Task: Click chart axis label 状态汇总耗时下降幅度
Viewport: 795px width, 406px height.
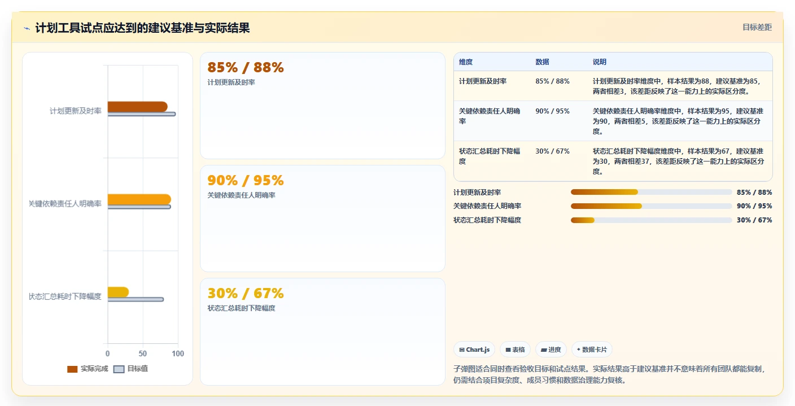Action: (65, 296)
